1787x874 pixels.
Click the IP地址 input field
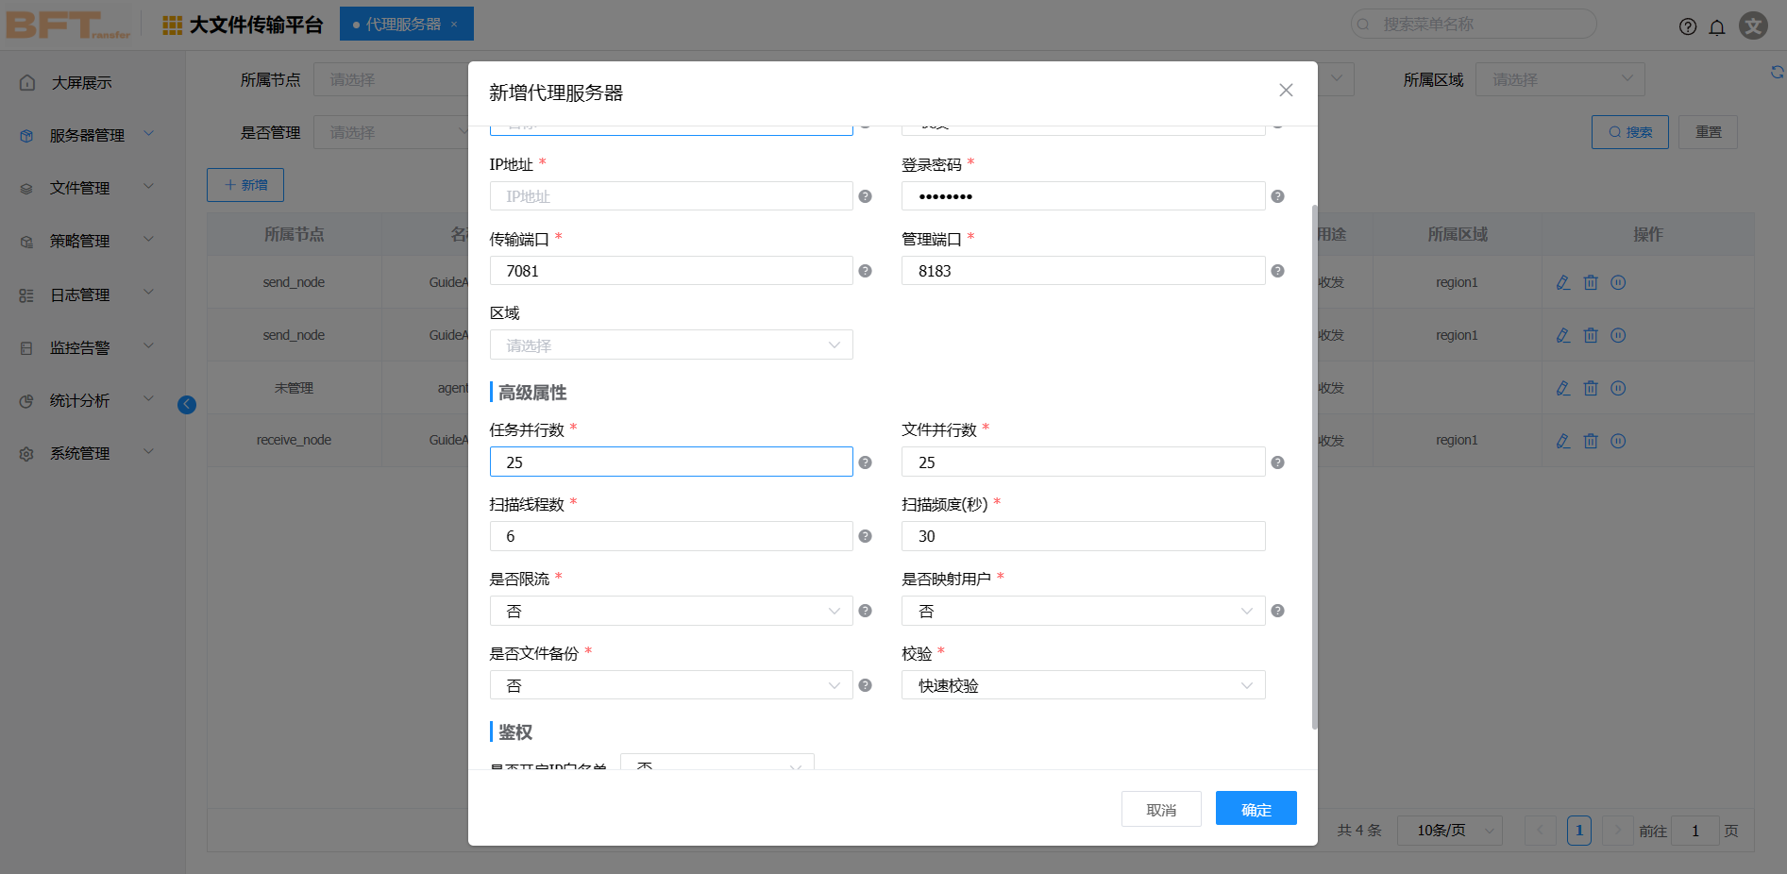pos(670,196)
